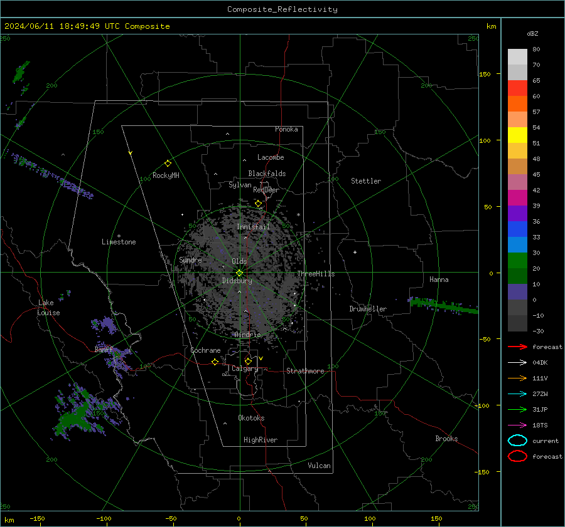Click the yellow radar center marker at Didsbury
Screen dimensions: 565x527
[240, 273]
